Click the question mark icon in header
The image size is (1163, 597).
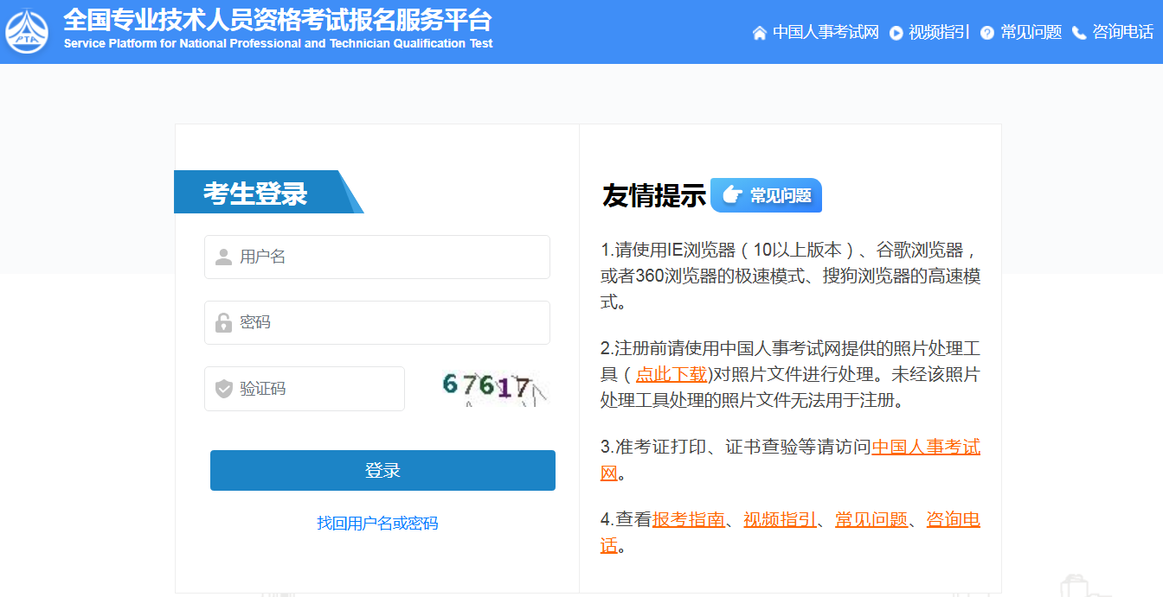(x=987, y=33)
